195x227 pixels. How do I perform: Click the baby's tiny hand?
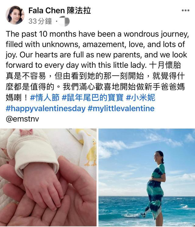43,187
